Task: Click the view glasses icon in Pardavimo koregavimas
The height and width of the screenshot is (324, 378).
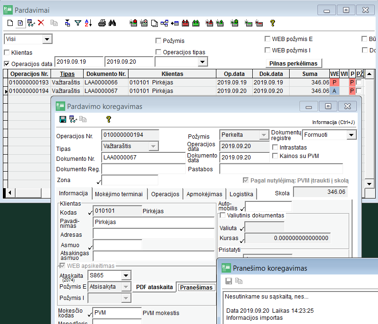Action: pyautogui.click(x=73, y=119)
